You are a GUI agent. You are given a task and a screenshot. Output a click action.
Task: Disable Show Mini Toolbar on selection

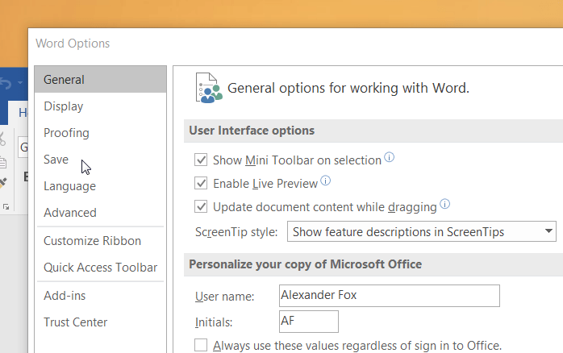pyautogui.click(x=202, y=160)
